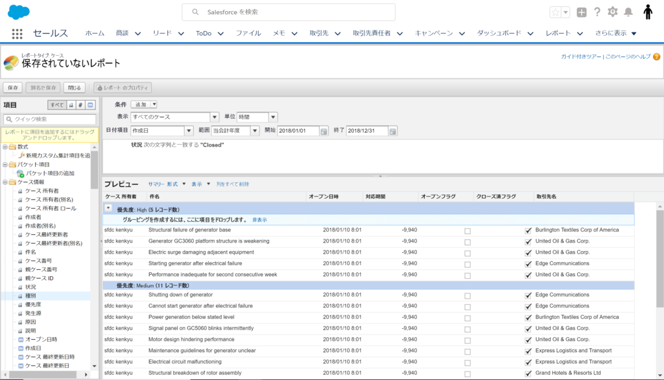Open the 条件 追加 dropdown
The image size is (664, 380).
pos(144,104)
